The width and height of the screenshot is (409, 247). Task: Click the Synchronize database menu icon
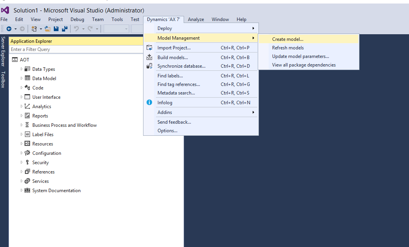click(x=149, y=66)
